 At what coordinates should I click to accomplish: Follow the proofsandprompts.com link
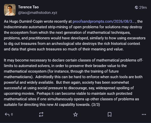[104, 21]
